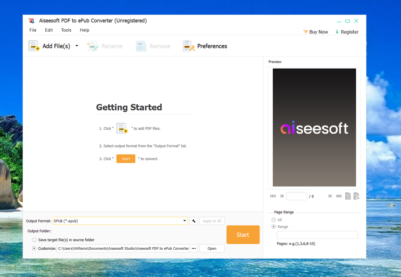Click the Aiseesoft app icon in title bar
Viewport: 401px width, 277px height.
point(31,21)
